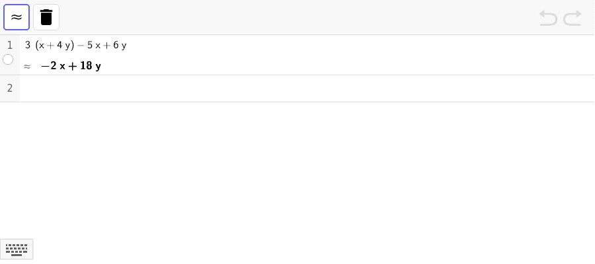Click the leading 3 in row 1 input
The image size is (595, 264).
point(28,46)
